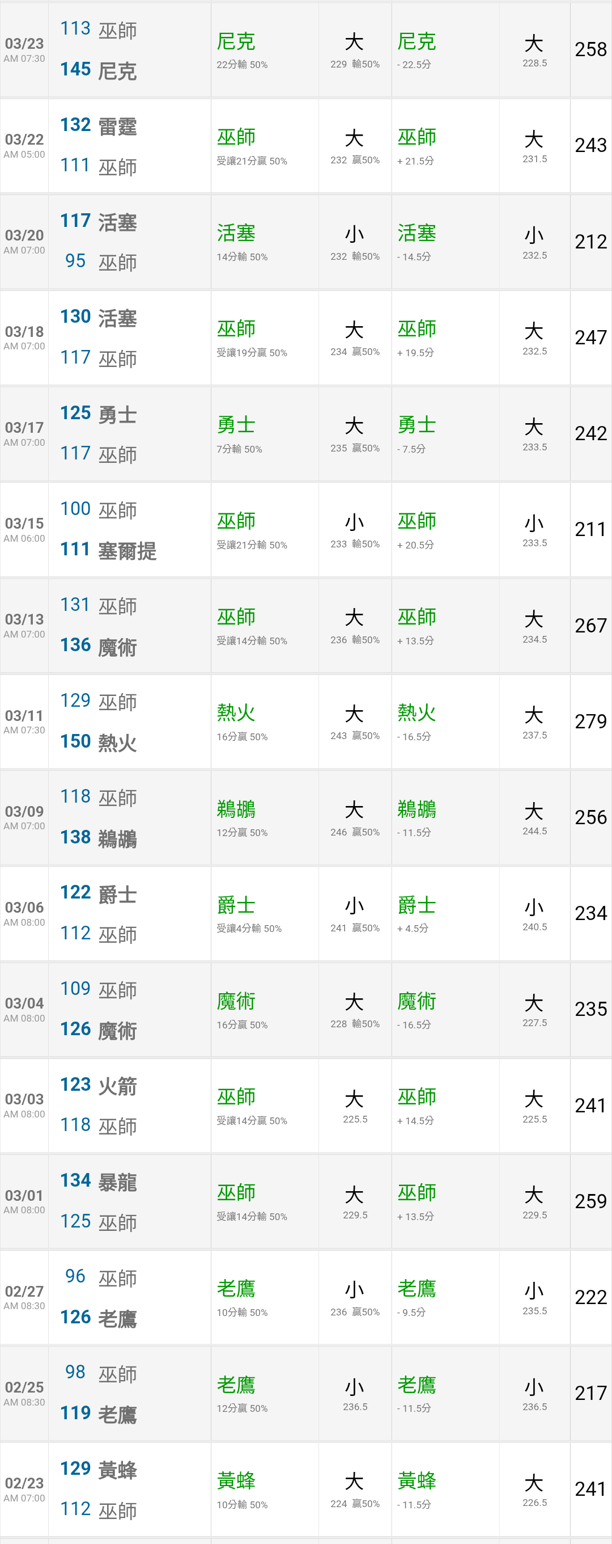Click total score 247
This screenshot has width=612, height=1544.
(590, 338)
